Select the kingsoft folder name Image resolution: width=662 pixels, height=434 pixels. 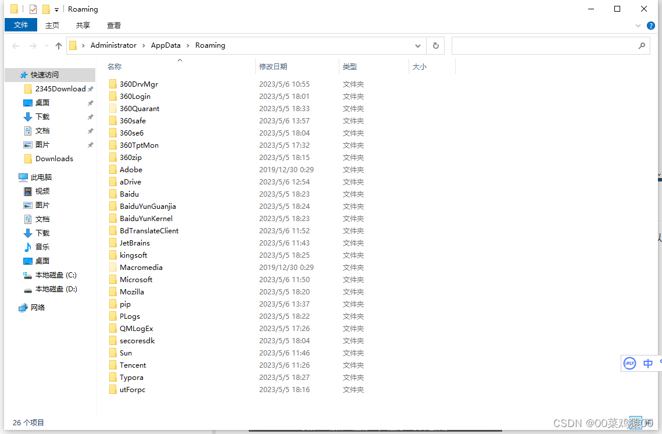click(x=134, y=255)
